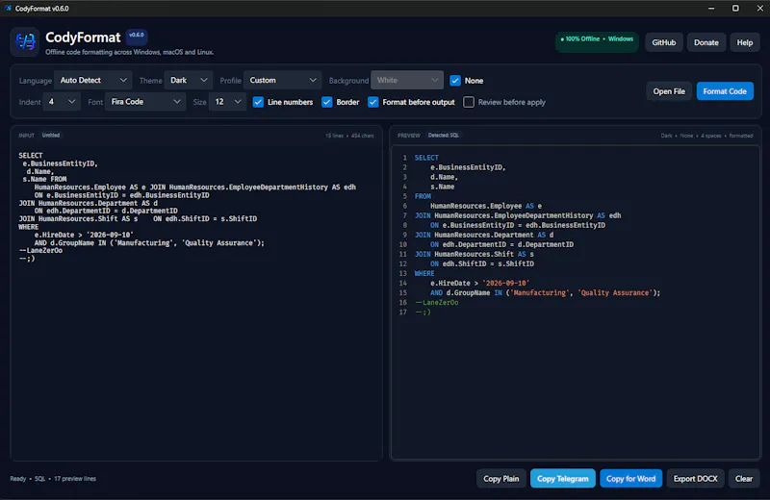770x500 pixels.
Task: Click the SELECT keyword in preview line 1
Action: click(x=426, y=158)
